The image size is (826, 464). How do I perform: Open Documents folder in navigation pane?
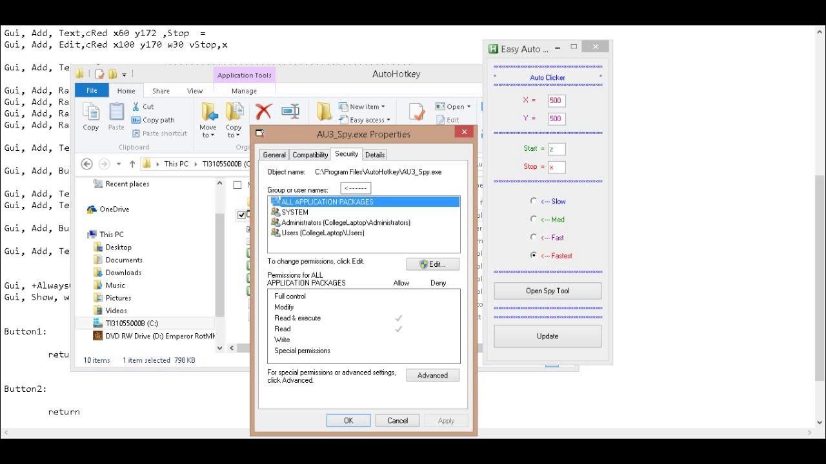[118, 260]
